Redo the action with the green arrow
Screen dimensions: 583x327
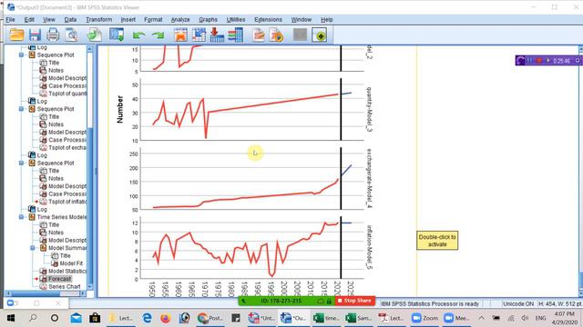158,35
